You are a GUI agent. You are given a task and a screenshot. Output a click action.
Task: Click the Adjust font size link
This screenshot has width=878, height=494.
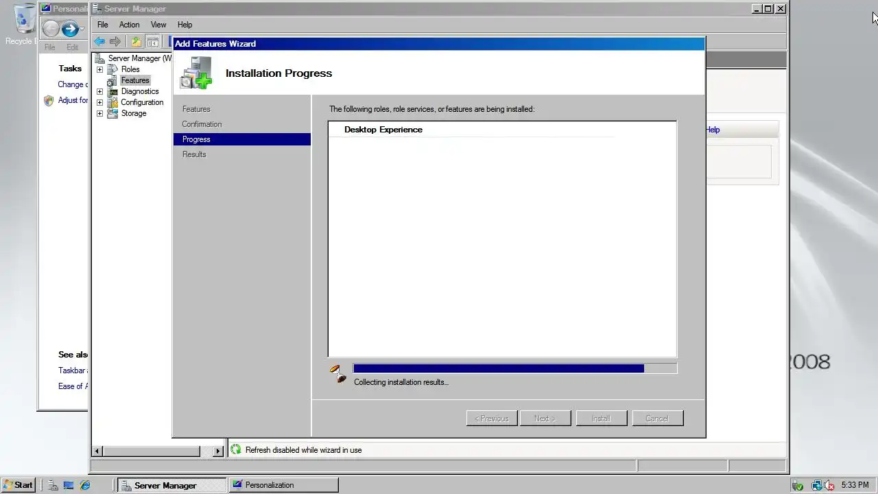[x=73, y=100]
